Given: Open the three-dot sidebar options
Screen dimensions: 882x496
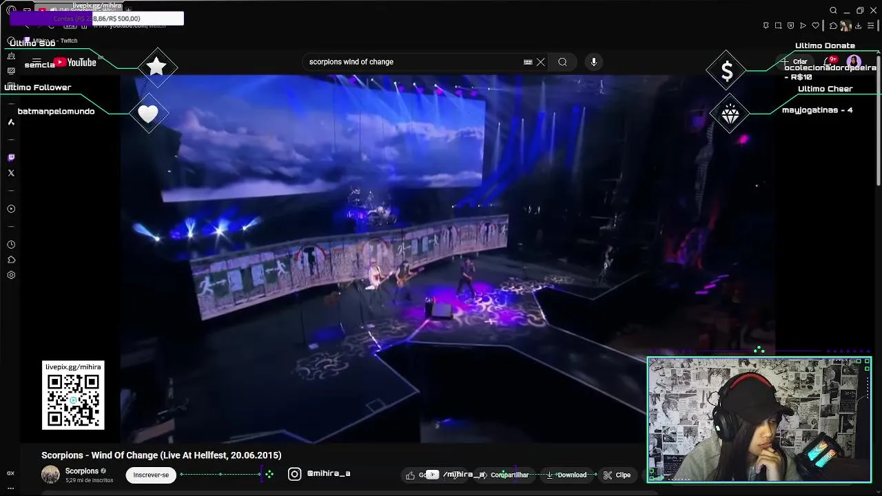Looking at the screenshot, I should (11, 488).
